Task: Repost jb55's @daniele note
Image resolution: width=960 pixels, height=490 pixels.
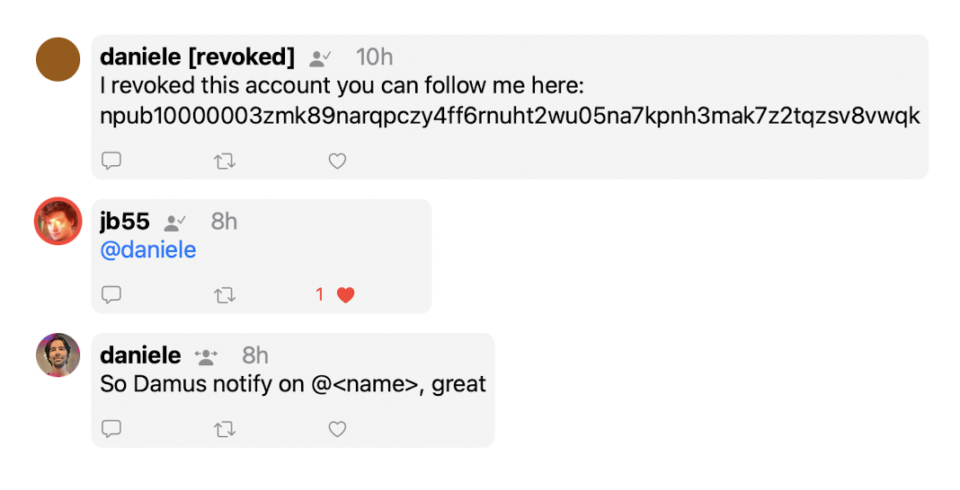Action: click(224, 294)
